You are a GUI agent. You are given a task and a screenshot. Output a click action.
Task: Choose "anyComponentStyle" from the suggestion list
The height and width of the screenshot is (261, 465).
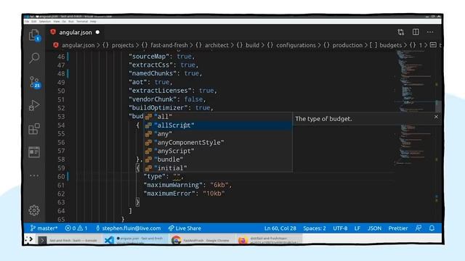[x=218, y=142]
